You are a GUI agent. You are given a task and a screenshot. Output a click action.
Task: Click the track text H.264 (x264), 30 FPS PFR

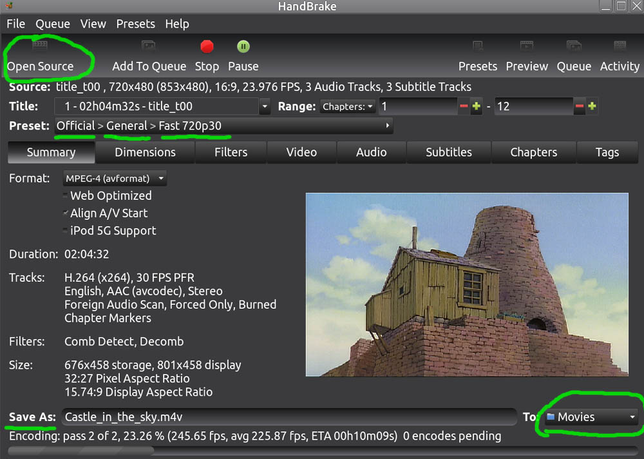click(129, 278)
